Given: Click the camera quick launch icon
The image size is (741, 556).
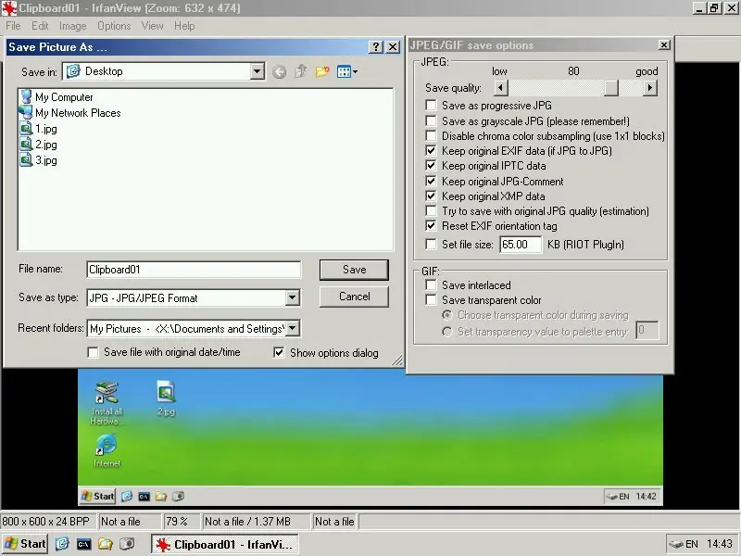Looking at the screenshot, I should point(127,544).
